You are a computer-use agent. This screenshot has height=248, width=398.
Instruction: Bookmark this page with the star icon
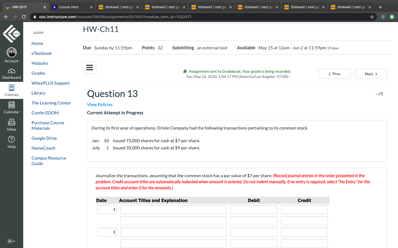point(372,17)
